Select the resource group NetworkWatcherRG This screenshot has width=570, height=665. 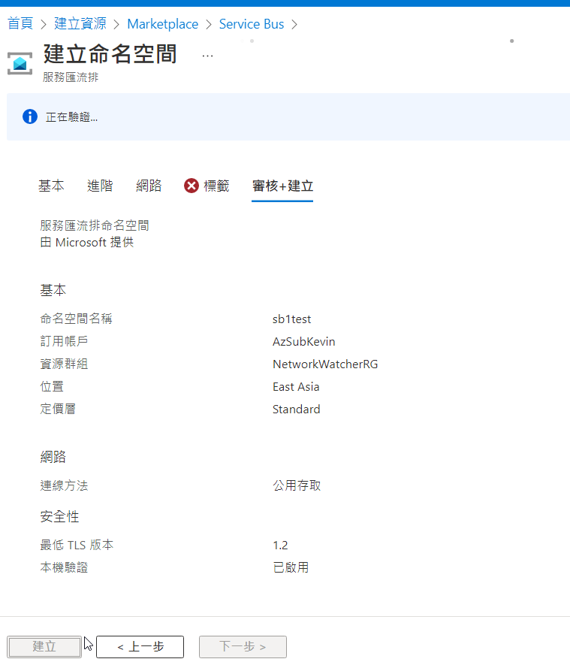325,364
